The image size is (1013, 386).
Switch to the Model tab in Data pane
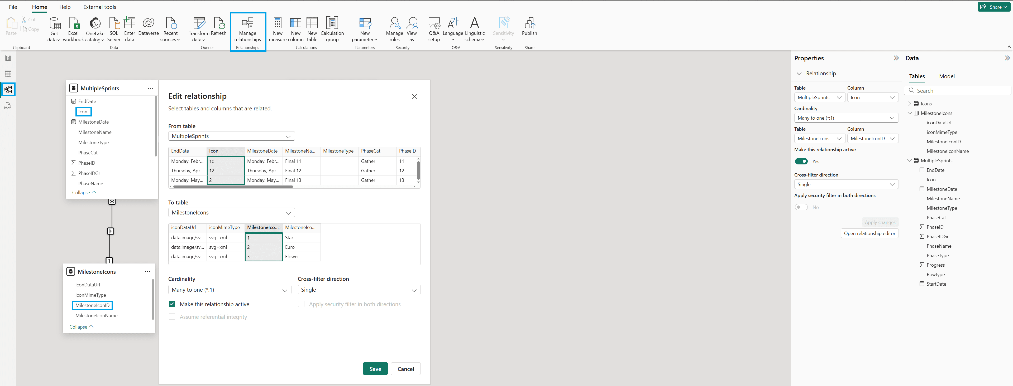947,76
